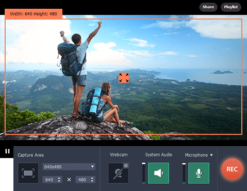Click the width input field showing 640
The width and height of the screenshot is (247, 191).
click(x=52, y=180)
